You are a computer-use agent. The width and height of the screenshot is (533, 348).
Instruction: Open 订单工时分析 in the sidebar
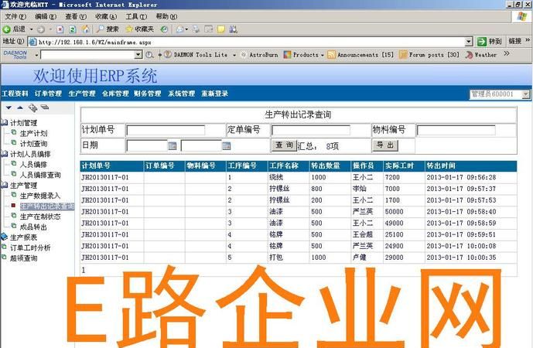(30, 247)
